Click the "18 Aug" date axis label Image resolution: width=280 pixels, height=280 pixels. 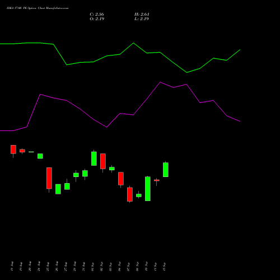(12, 267)
